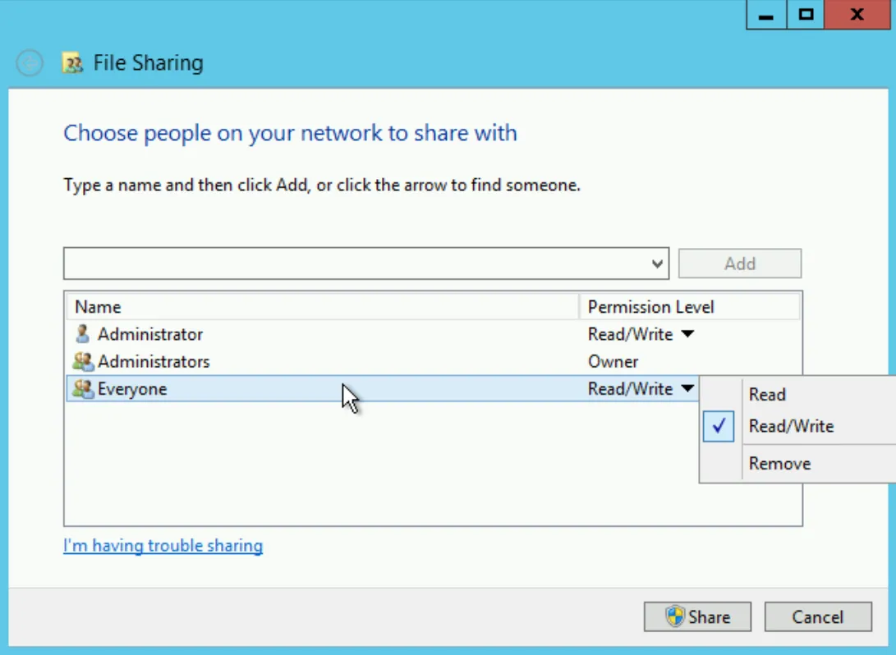Select the Everyone row name
The width and height of the screenshot is (896, 655).
(132, 389)
